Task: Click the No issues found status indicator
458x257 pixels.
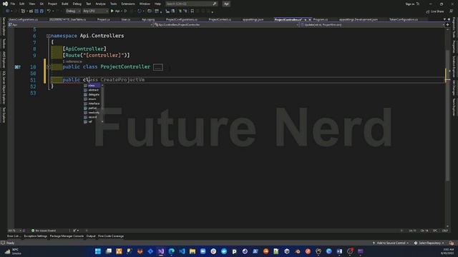Action: (x=44, y=231)
